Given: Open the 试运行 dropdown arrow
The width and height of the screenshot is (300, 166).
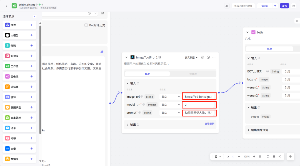Looking at the screenshot, I should click(275, 6).
